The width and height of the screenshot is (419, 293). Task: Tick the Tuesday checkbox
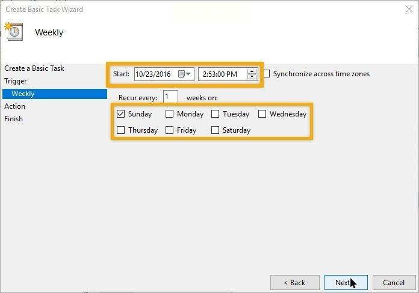coord(215,114)
